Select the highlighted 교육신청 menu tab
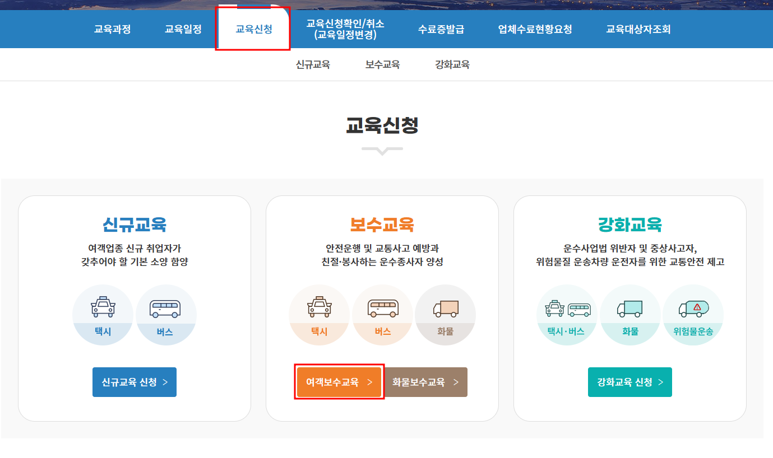This screenshot has width=773, height=458. tap(253, 29)
